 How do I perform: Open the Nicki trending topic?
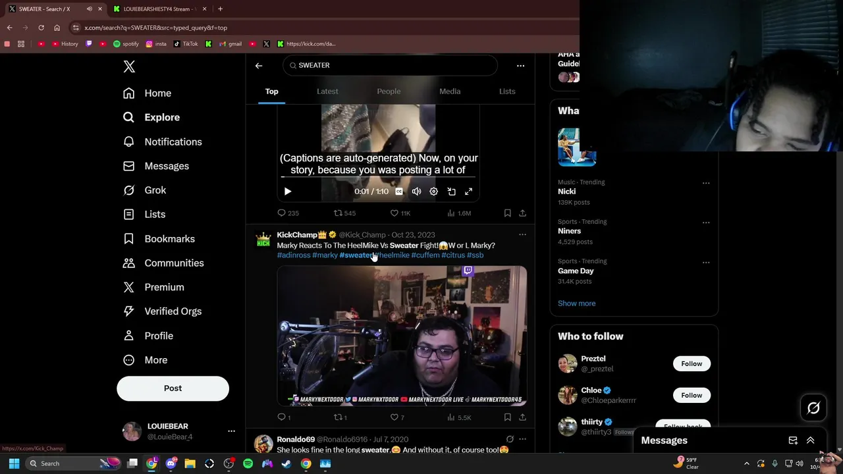click(566, 192)
